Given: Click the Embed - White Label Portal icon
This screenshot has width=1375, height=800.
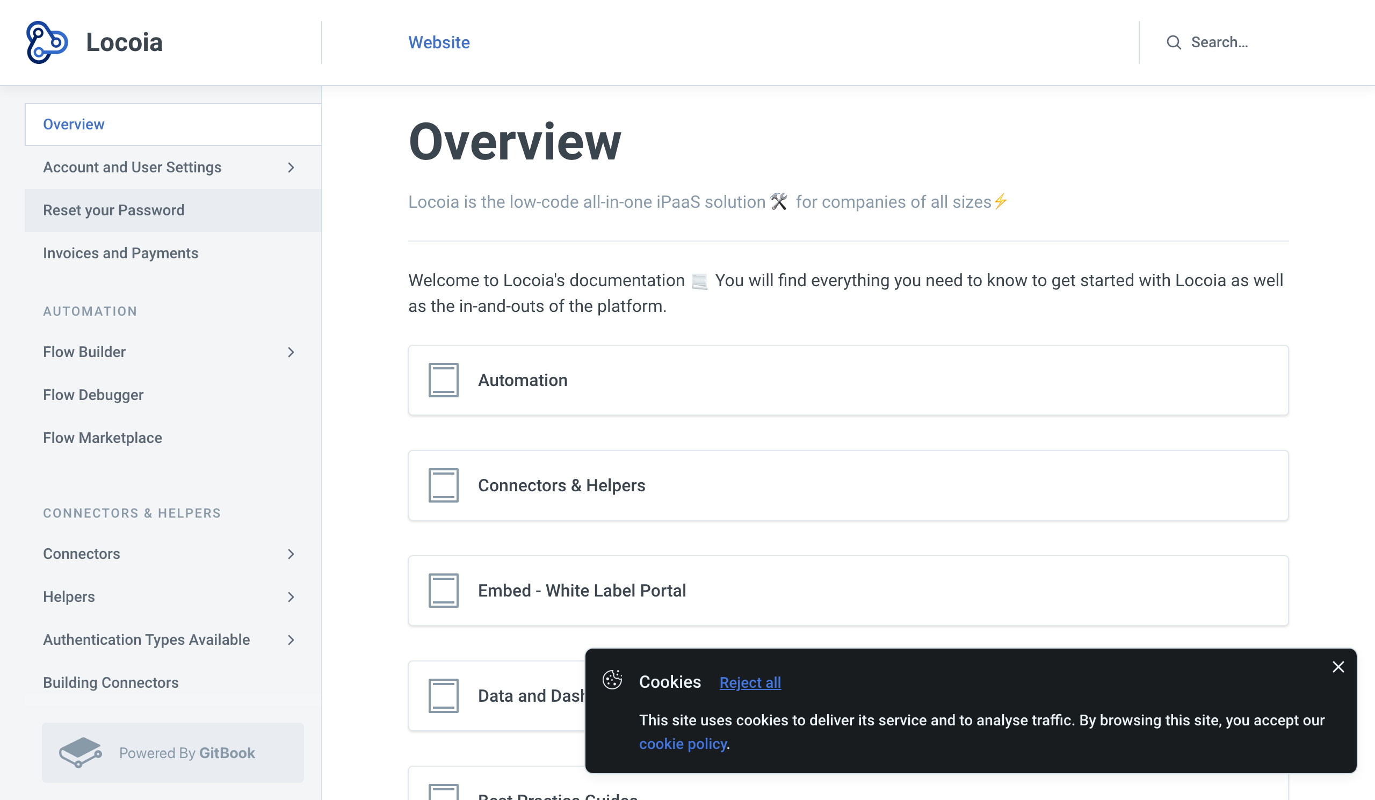Looking at the screenshot, I should 443,591.
